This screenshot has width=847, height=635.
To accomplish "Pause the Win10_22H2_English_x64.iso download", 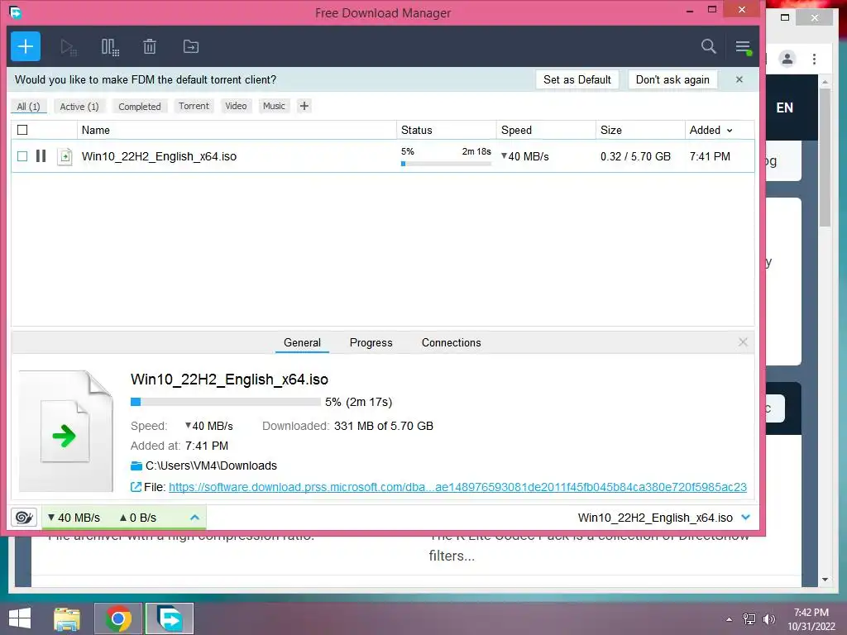I will click(41, 156).
